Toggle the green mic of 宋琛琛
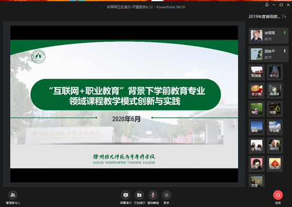 click(x=285, y=33)
